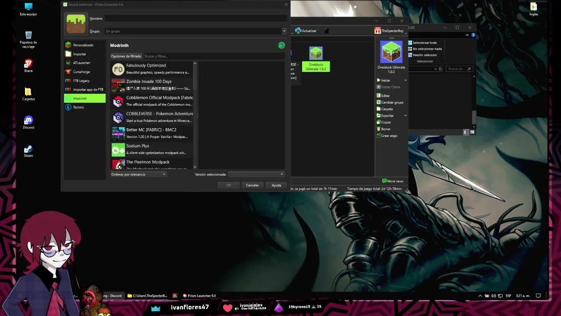Choose COBBLEVERSE - Pokemon Adventure entry
The height and width of the screenshot is (316, 561).
coord(152,117)
